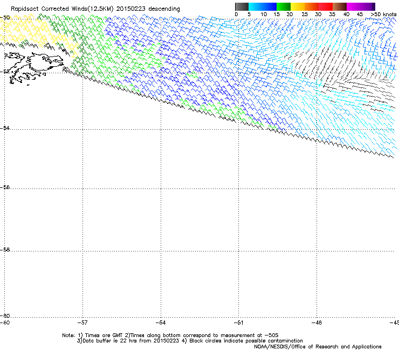Screen dimensions: 399x350
Task: Click the legend label '45'
Action: [360, 15]
